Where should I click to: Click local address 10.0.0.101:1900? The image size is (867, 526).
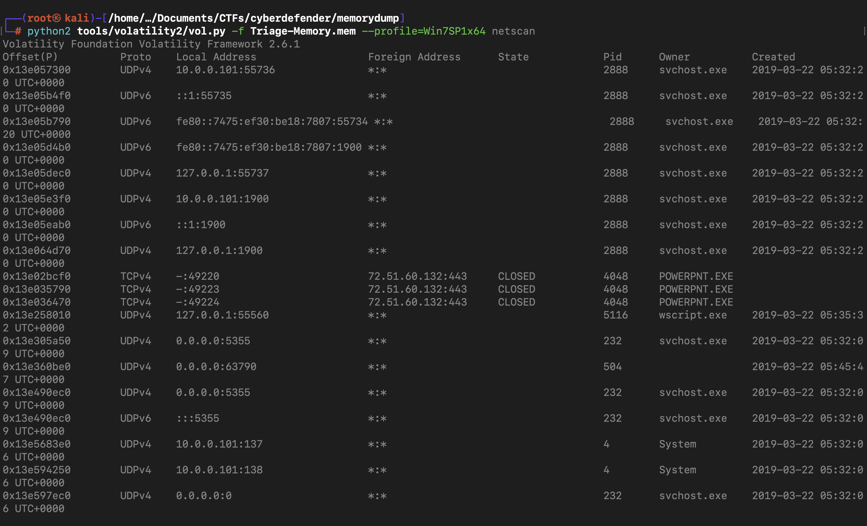(222, 199)
